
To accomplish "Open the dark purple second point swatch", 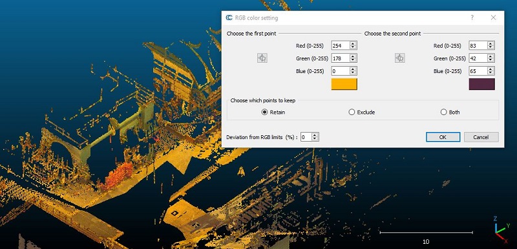I will [x=481, y=84].
